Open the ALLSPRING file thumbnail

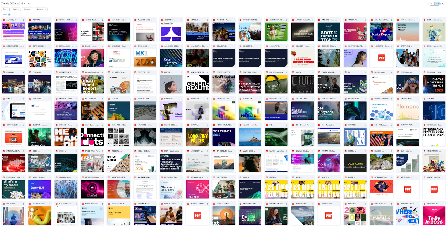171,32
